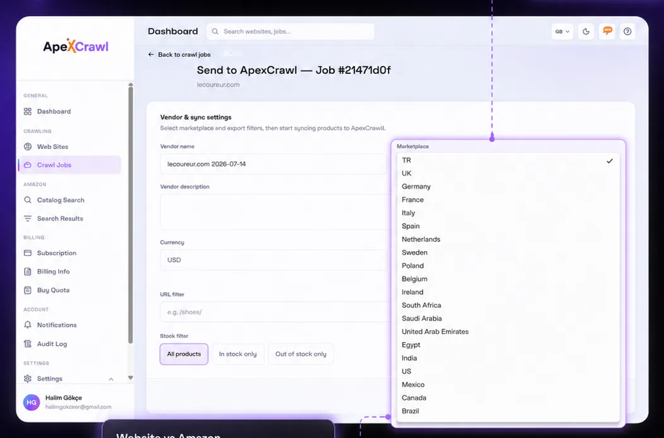Image resolution: width=664 pixels, height=438 pixels.
Task: Choose Mexico marketplace option
Action: pyautogui.click(x=507, y=385)
